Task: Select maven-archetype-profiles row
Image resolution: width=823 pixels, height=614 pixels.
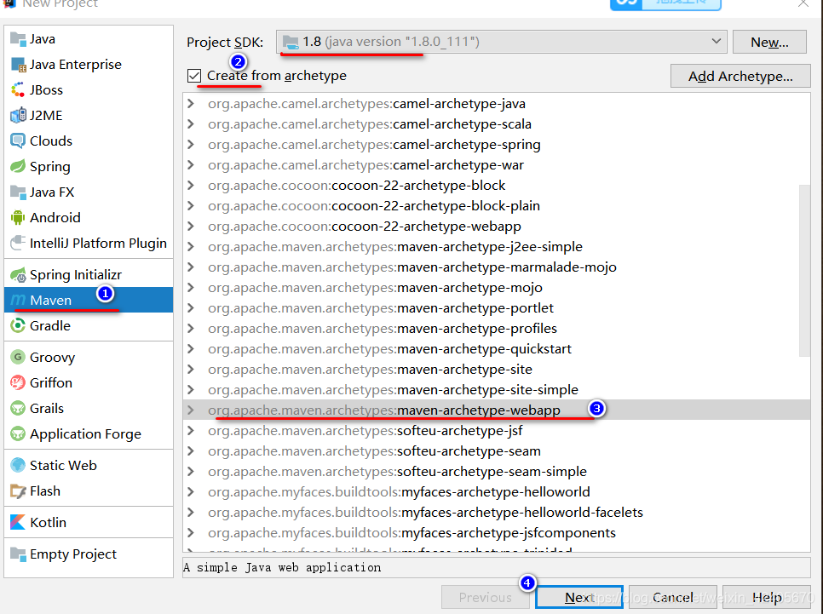Action: pos(496,329)
